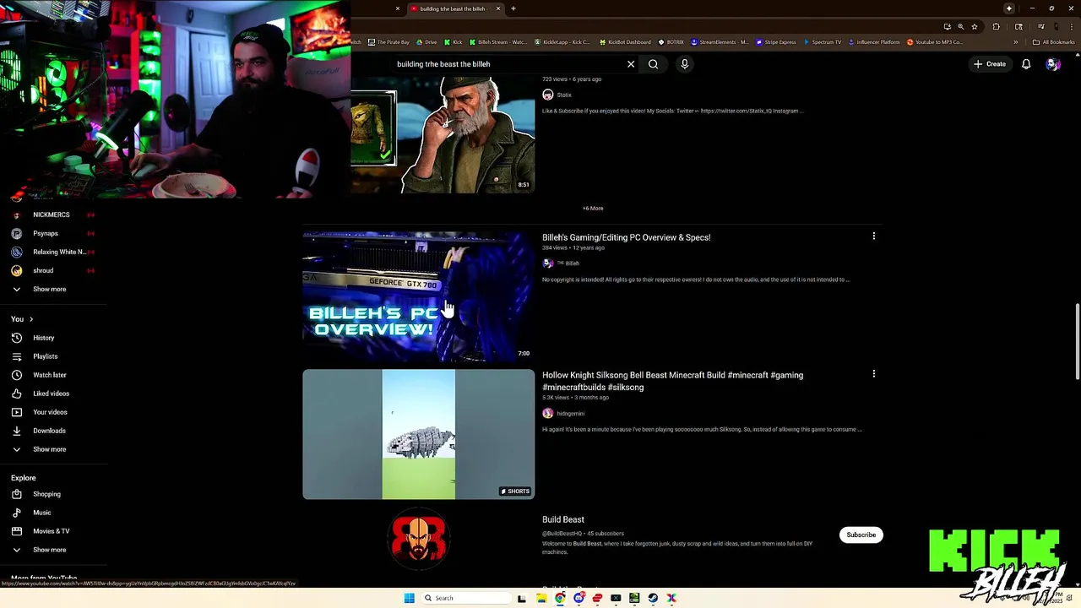Screen dimensions: 1081x608
Task: Open Discord from the taskbar
Action: tap(579, 598)
